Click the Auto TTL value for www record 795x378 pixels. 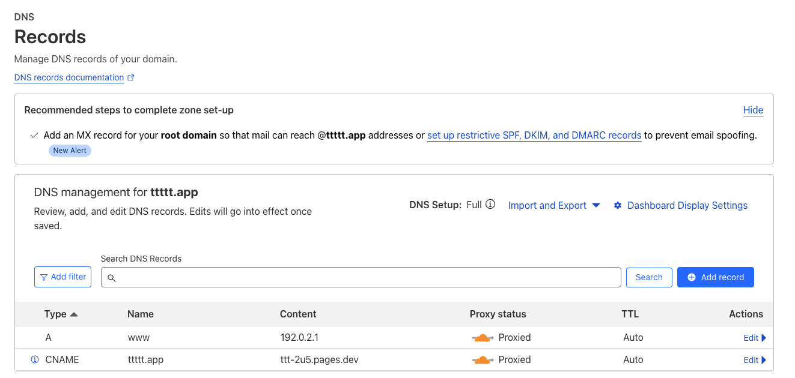pyautogui.click(x=633, y=337)
